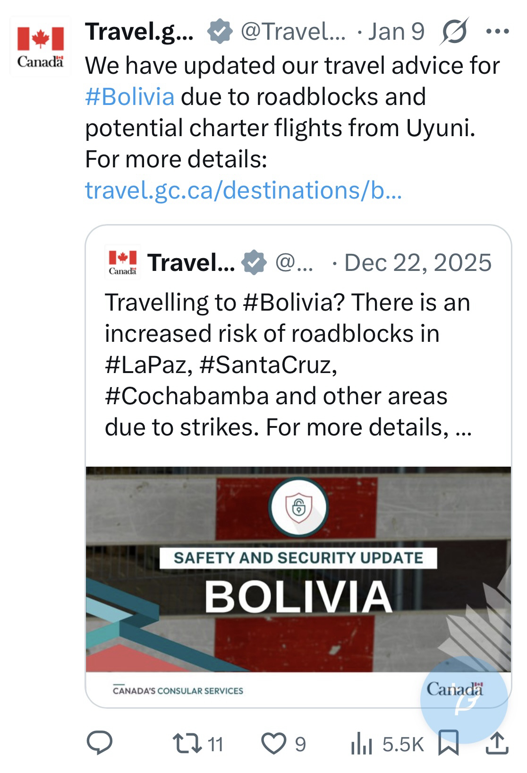The width and height of the screenshot is (527, 773).
Task: Tap the floating blue compose button
Action: (x=464, y=699)
